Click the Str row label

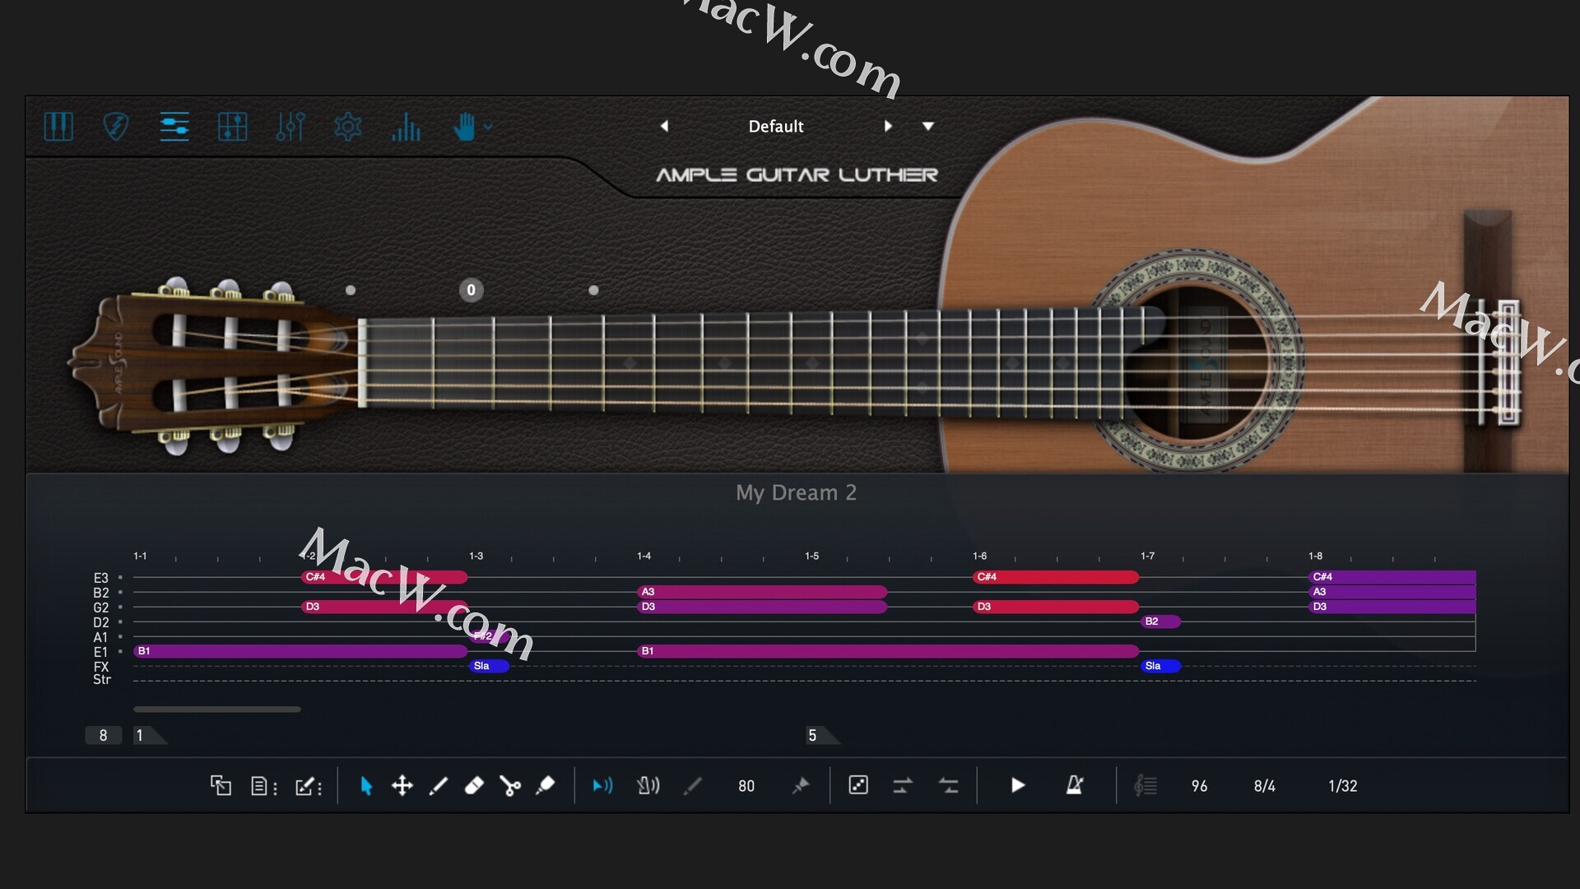tap(101, 680)
